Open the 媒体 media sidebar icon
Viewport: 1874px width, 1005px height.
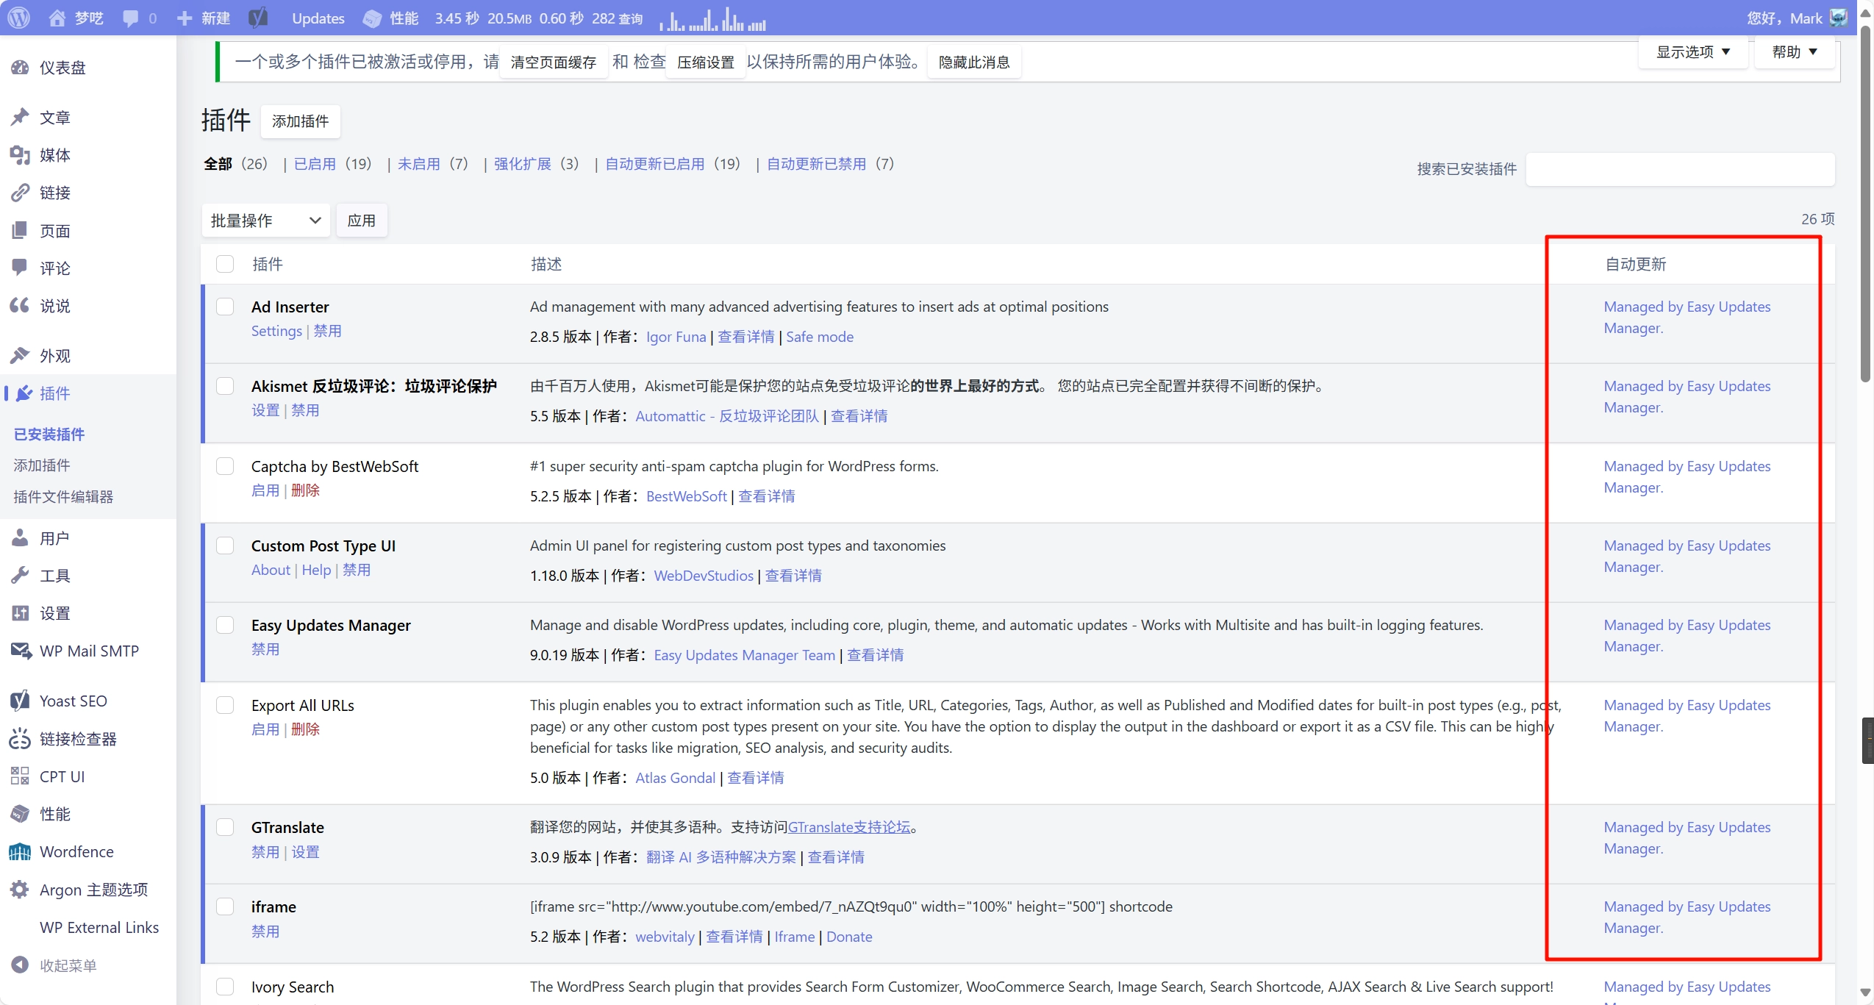(x=20, y=154)
